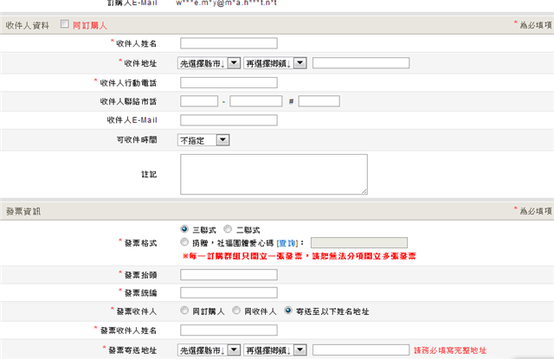
Task: Click the 發票寄送地址 street text field
Action: (361, 349)
